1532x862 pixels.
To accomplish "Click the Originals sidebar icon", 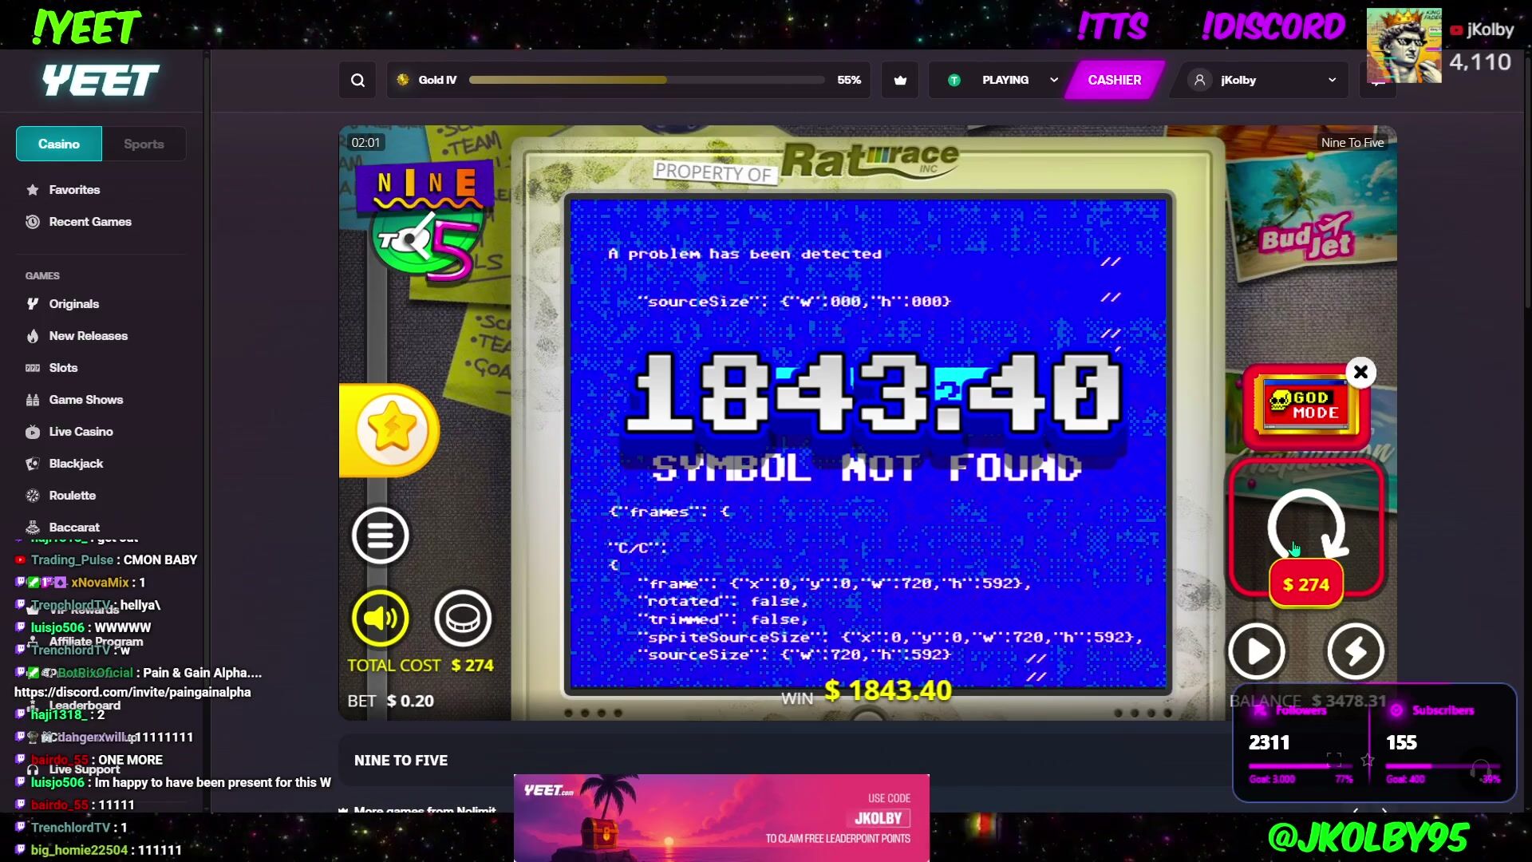I will point(33,304).
